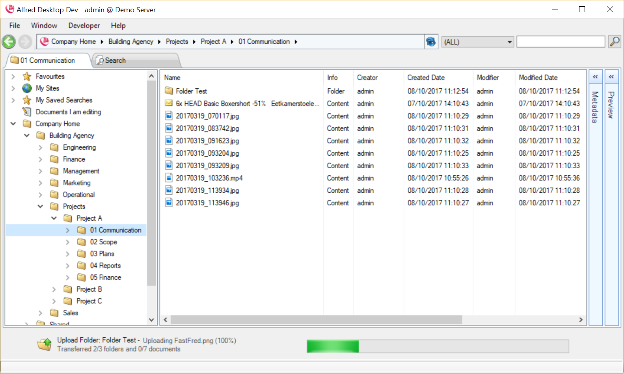The image size is (624, 374).
Task: Click the magnifier search button
Action: pyautogui.click(x=614, y=41)
